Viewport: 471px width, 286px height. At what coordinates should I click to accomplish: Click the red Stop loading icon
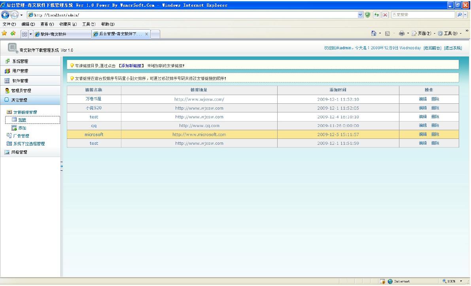click(x=385, y=15)
